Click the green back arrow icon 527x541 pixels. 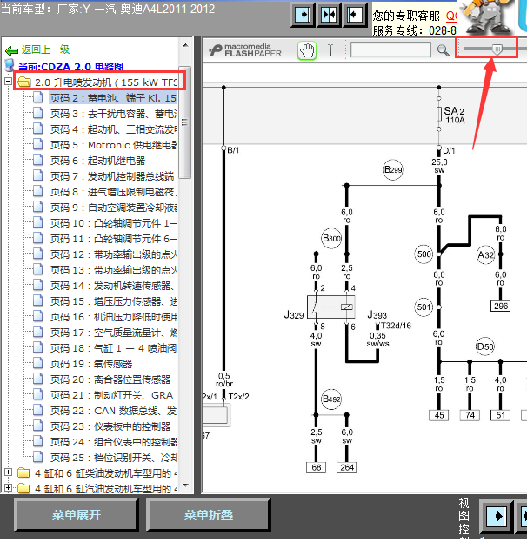pyautogui.click(x=12, y=51)
